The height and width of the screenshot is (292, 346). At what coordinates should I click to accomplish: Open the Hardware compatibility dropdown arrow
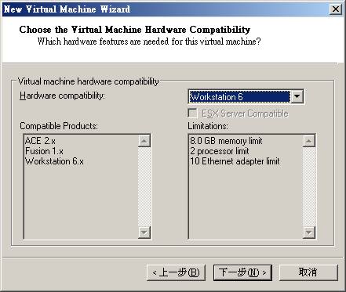pyautogui.click(x=297, y=97)
